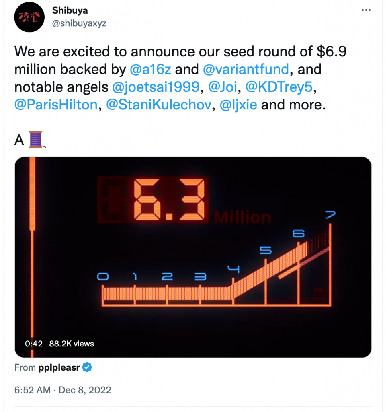This screenshot has width=385, height=412.
Task: Open the pplpleasr source profile link
Action: point(59,367)
